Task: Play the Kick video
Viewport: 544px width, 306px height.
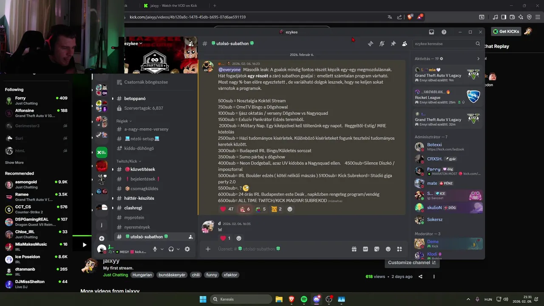Action: click(x=84, y=244)
